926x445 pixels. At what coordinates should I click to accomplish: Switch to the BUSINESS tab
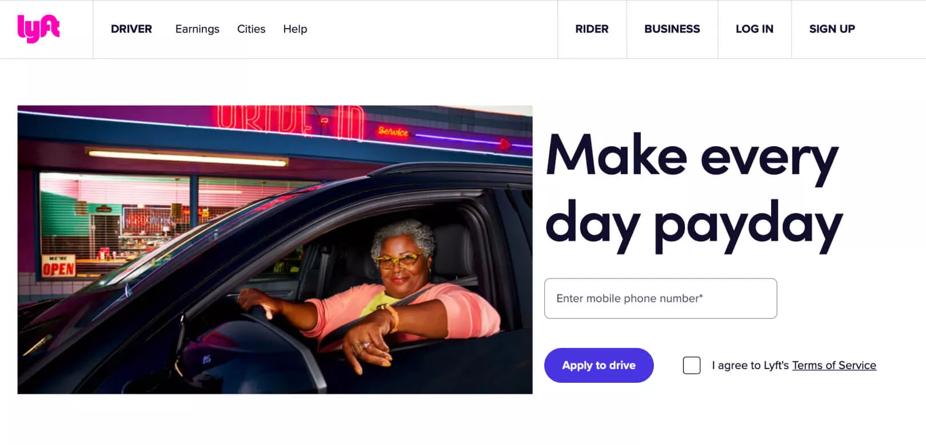672,29
